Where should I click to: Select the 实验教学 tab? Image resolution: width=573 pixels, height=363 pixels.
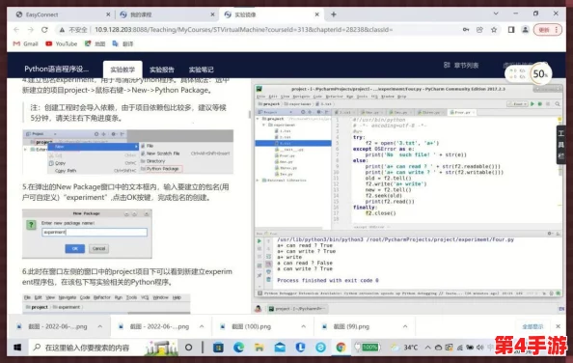coord(123,70)
